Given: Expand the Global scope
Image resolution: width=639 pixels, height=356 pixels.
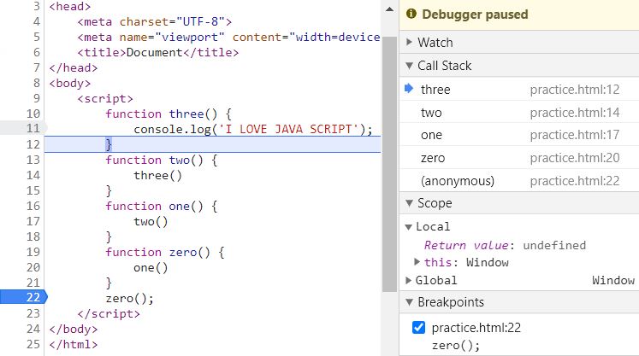Looking at the screenshot, I should coord(408,280).
